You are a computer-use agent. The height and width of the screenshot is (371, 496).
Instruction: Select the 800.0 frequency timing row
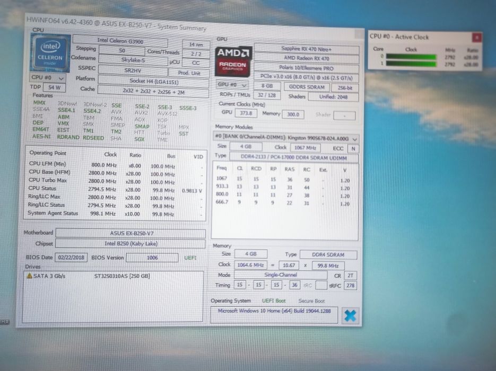click(284, 195)
